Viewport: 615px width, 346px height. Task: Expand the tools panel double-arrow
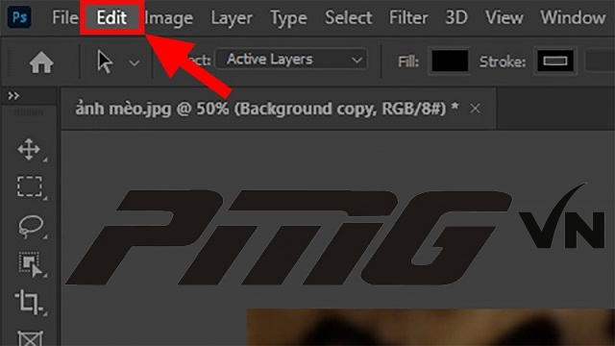click(13, 96)
